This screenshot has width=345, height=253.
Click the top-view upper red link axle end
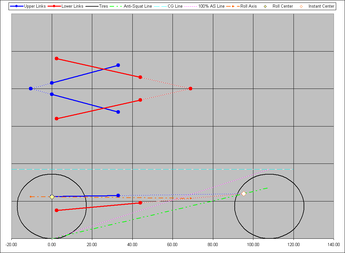coord(57,59)
